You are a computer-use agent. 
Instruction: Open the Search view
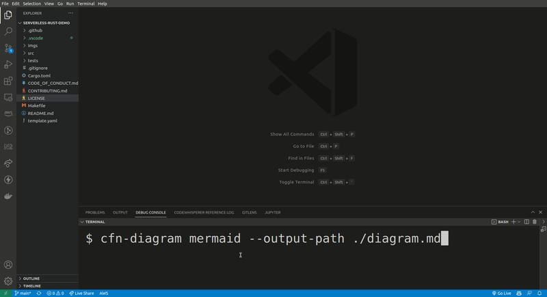(8, 31)
